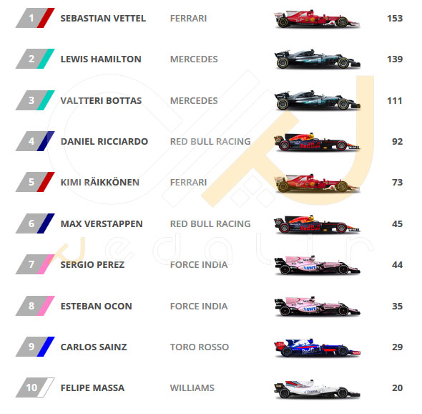This screenshot has height=414, width=422.
Task: Click Kimi Räikkönen's Ferrari car image
Action: click(317, 183)
